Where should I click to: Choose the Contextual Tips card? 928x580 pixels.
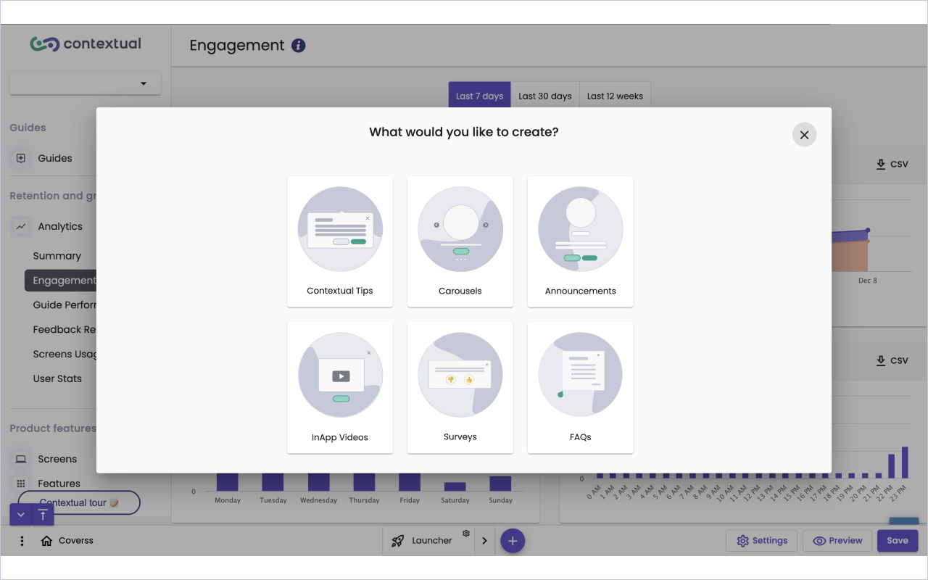click(x=340, y=241)
